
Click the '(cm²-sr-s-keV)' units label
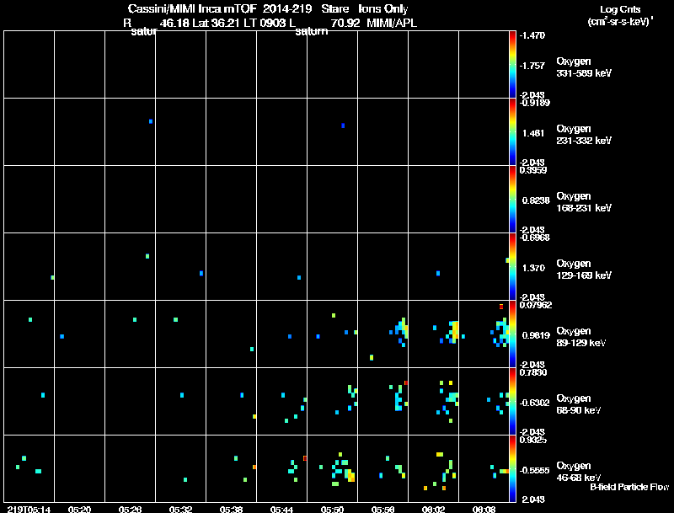[x=620, y=22]
